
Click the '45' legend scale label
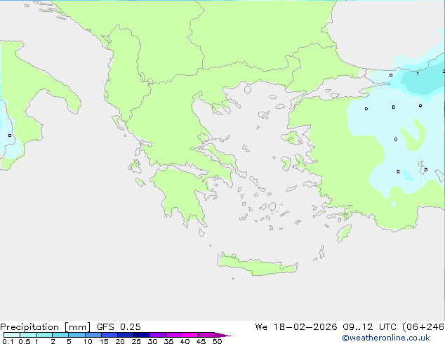tap(201, 341)
